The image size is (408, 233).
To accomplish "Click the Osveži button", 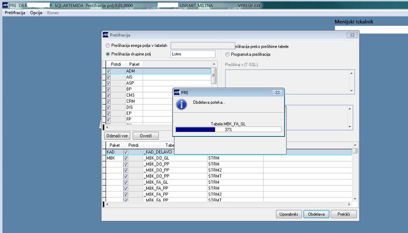I will point(146,136).
